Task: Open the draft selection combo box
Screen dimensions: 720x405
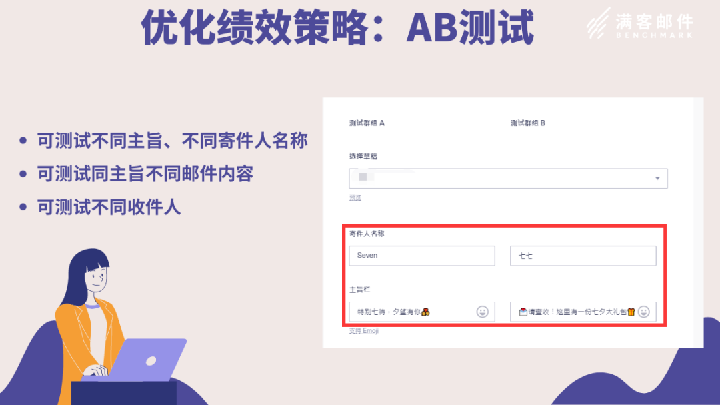Action: click(x=508, y=179)
